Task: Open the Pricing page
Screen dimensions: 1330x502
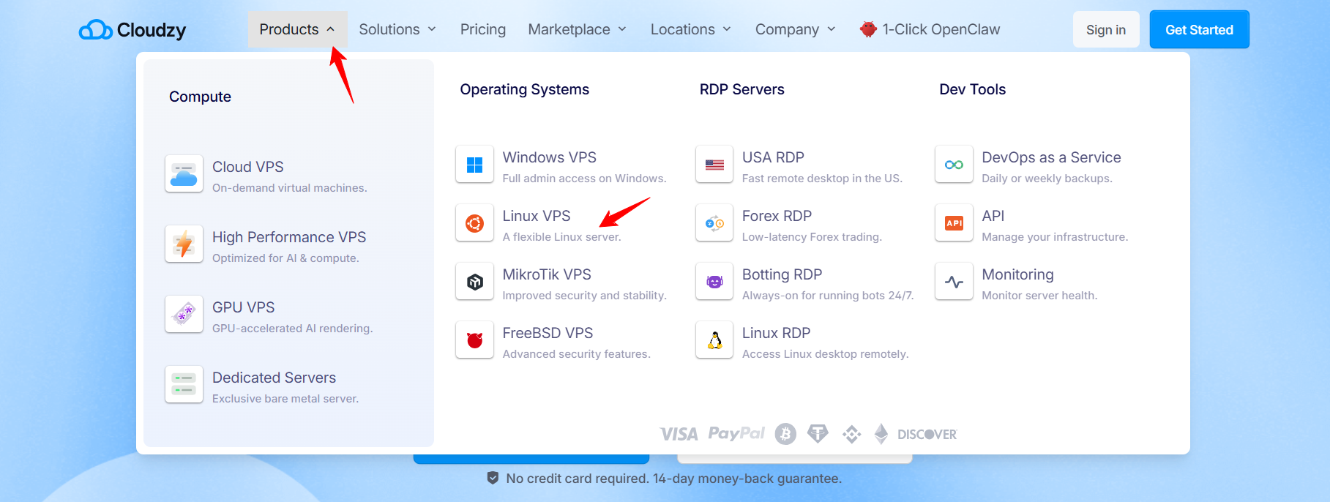Action: 483,29
